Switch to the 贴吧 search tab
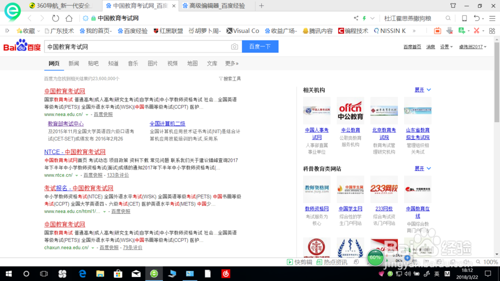Screen dimensions: 500x281 (93, 63)
